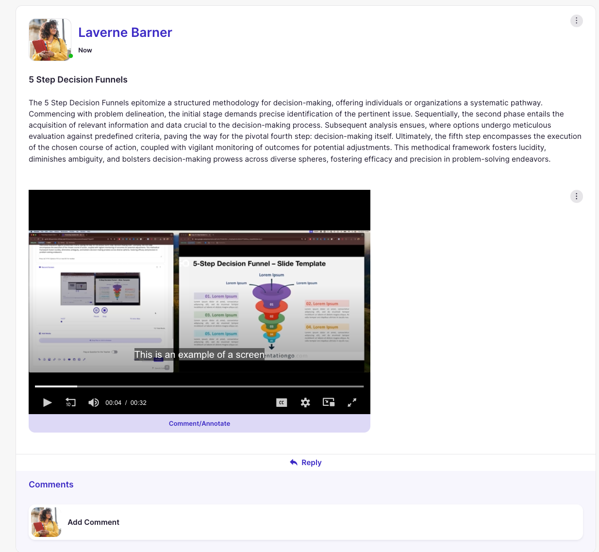Open post options three-dot menu
Viewport: 599px width, 552px height.
point(577,21)
